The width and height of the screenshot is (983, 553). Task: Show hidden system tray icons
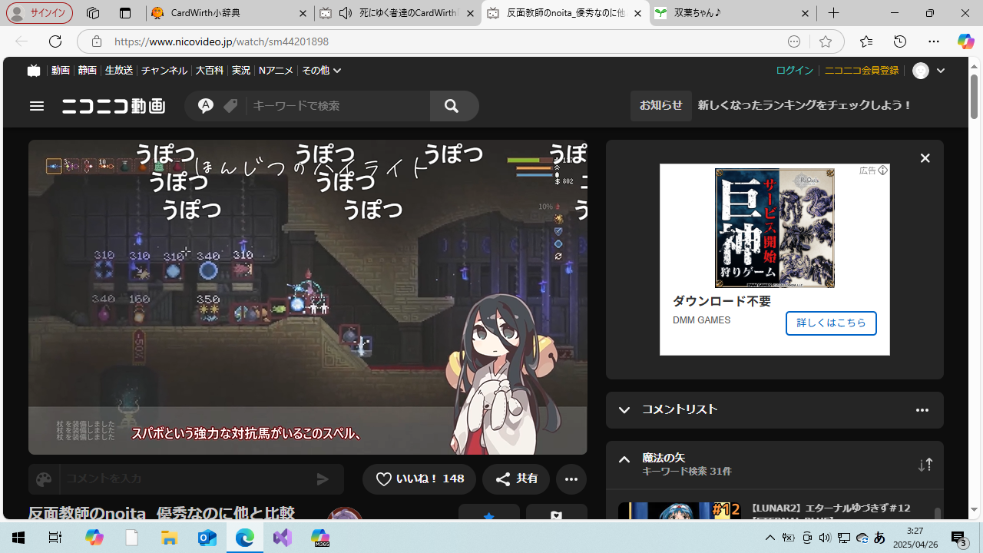click(x=770, y=538)
